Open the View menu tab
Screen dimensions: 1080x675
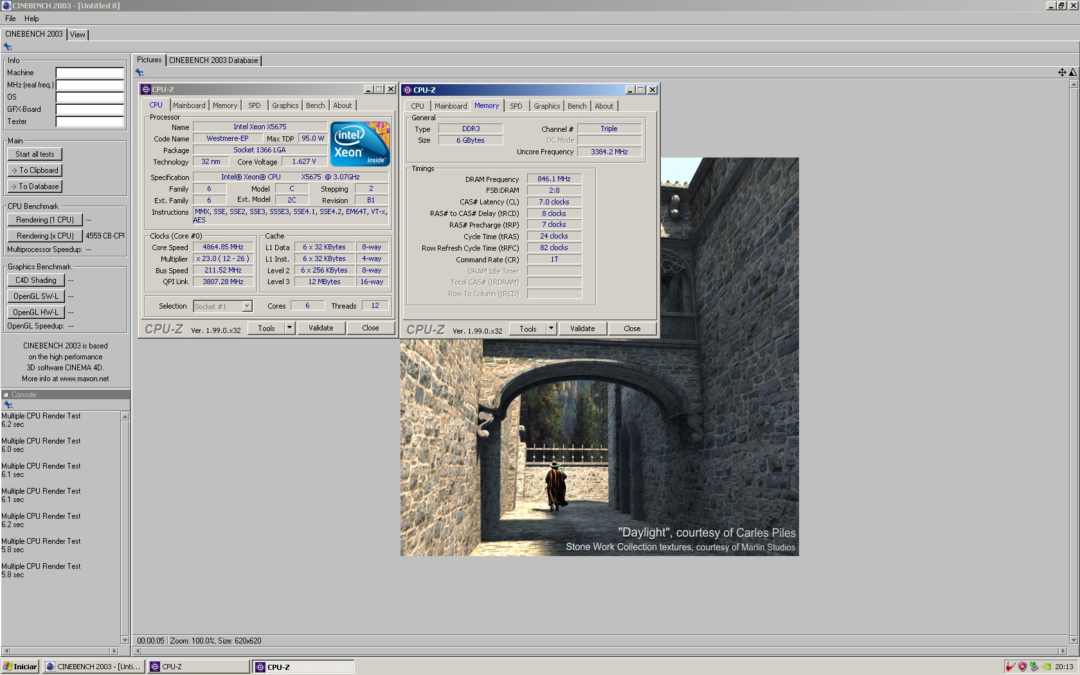click(x=78, y=35)
